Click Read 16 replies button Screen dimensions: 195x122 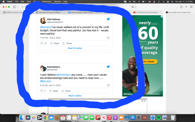pos(75,48)
